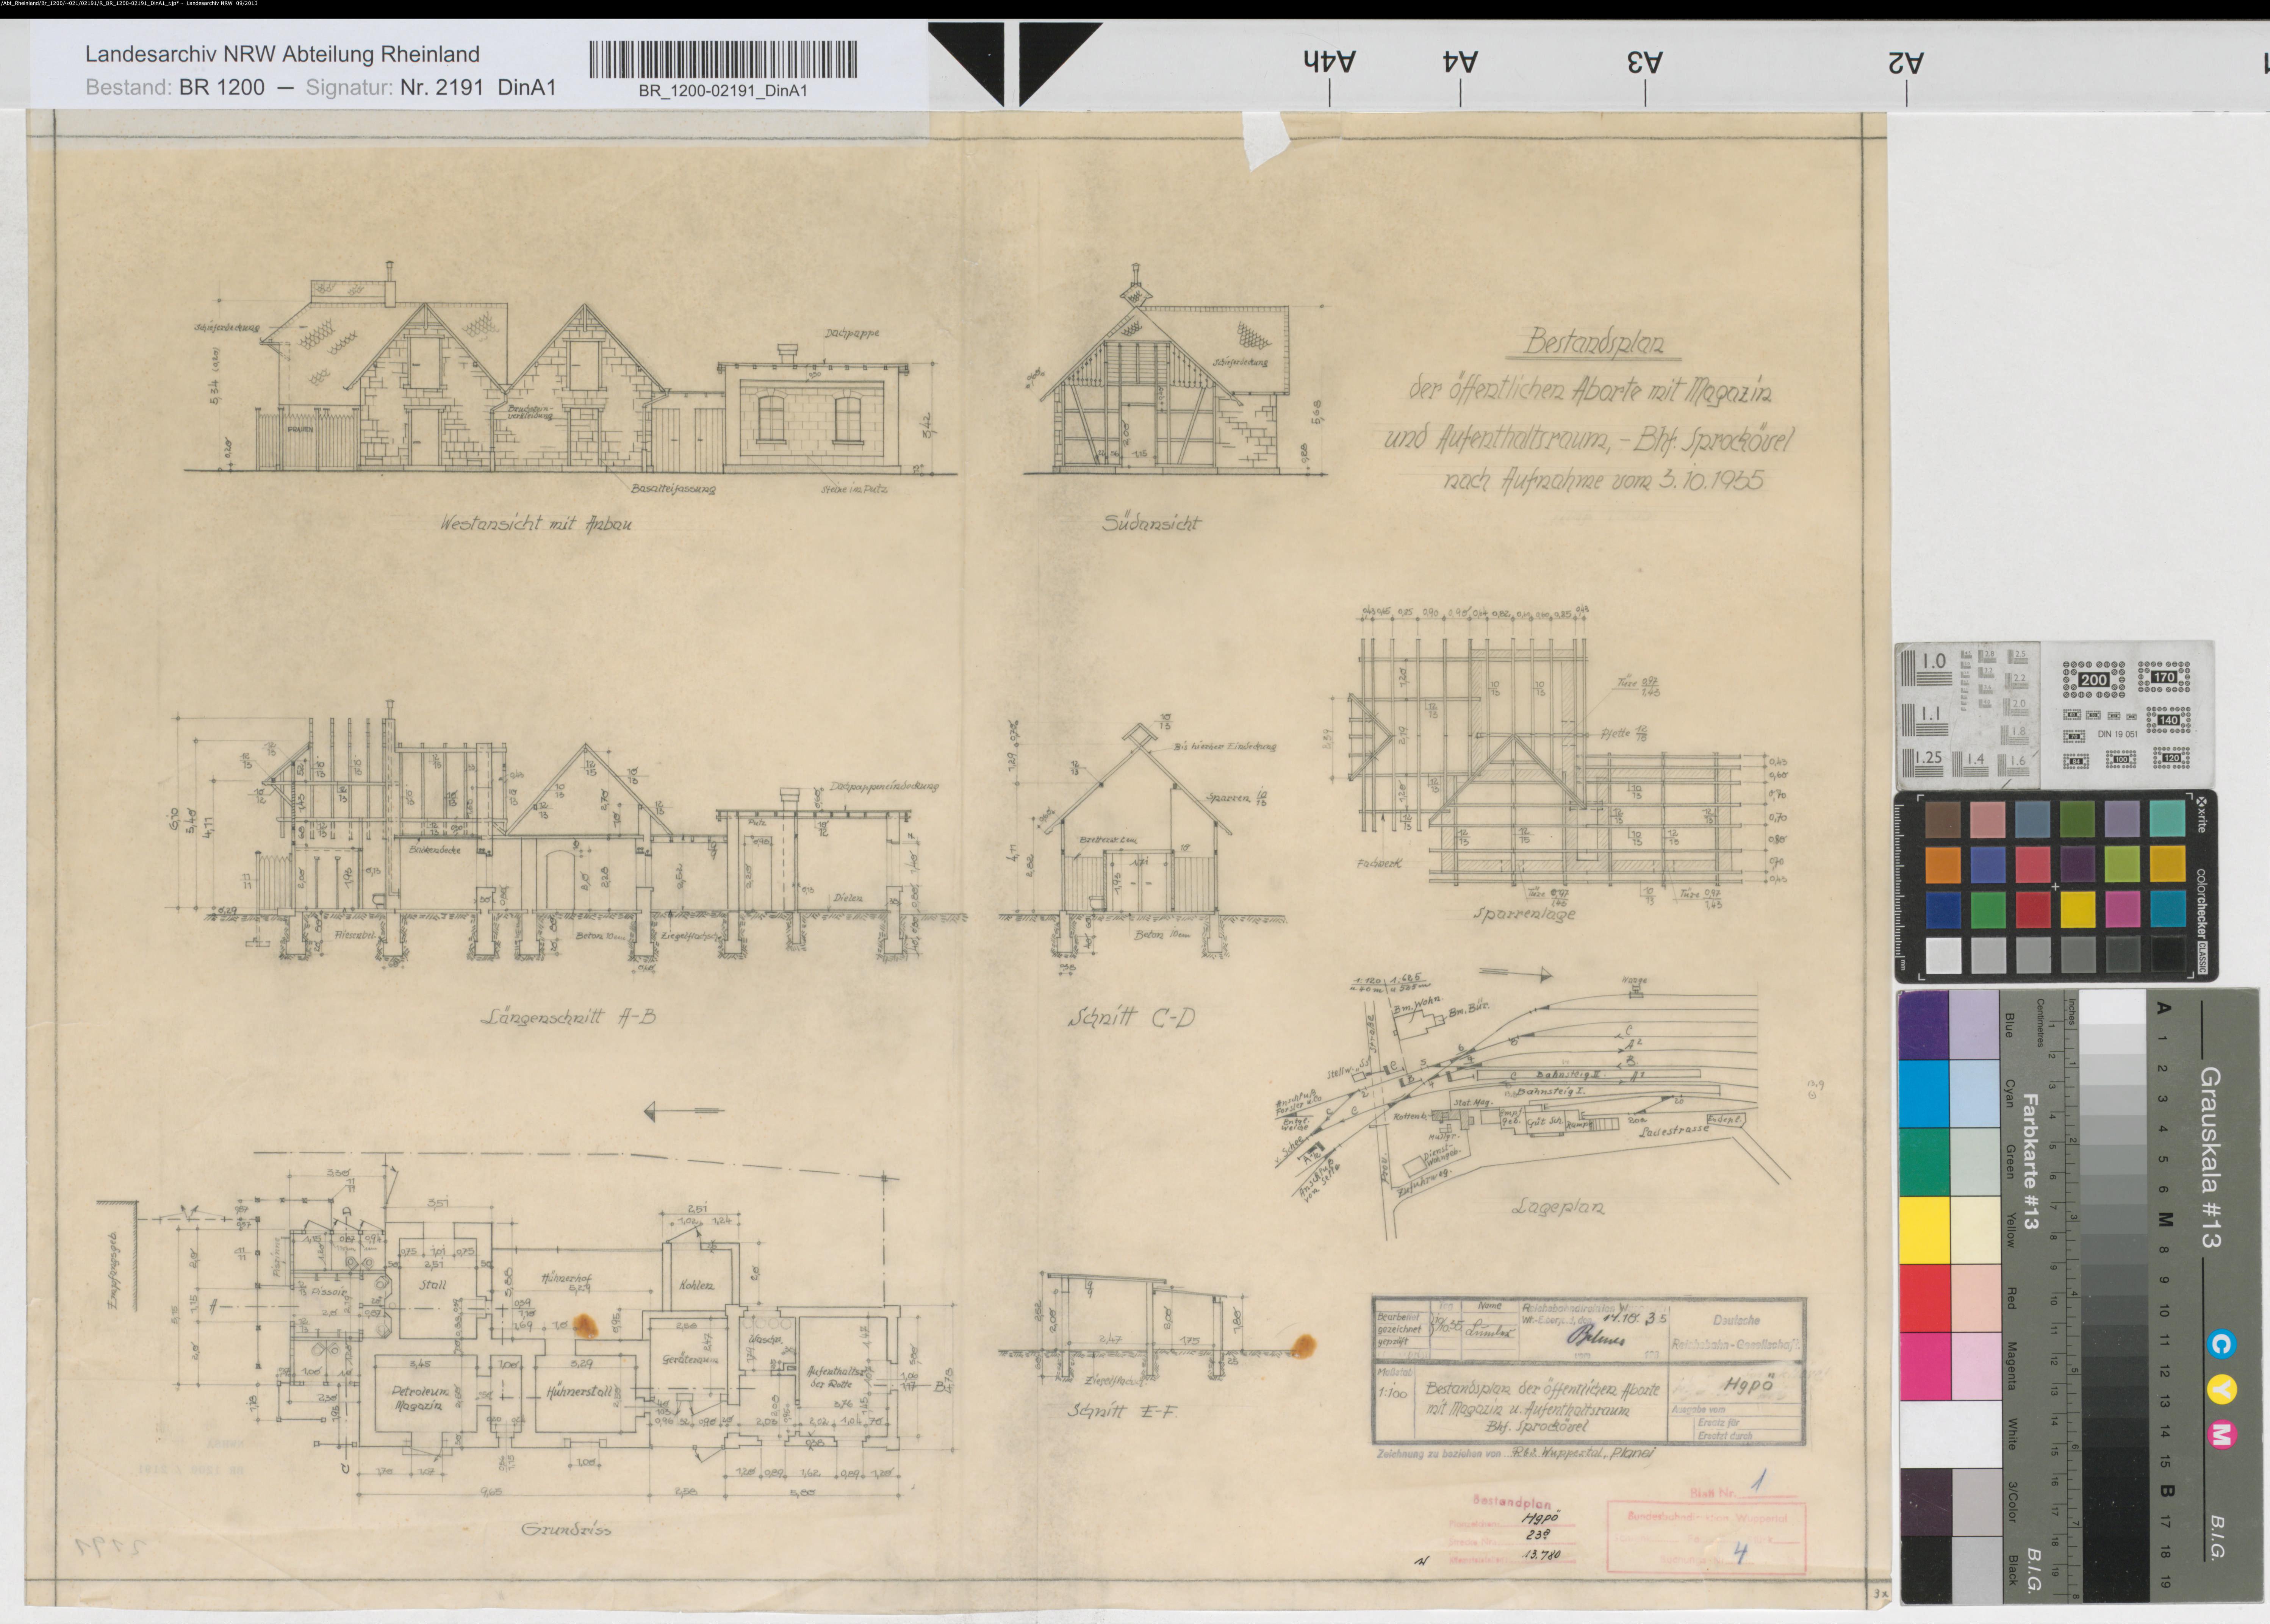Click the Westansicht mit Anbau caption
The width and height of the screenshot is (2270, 1624).
[536, 523]
